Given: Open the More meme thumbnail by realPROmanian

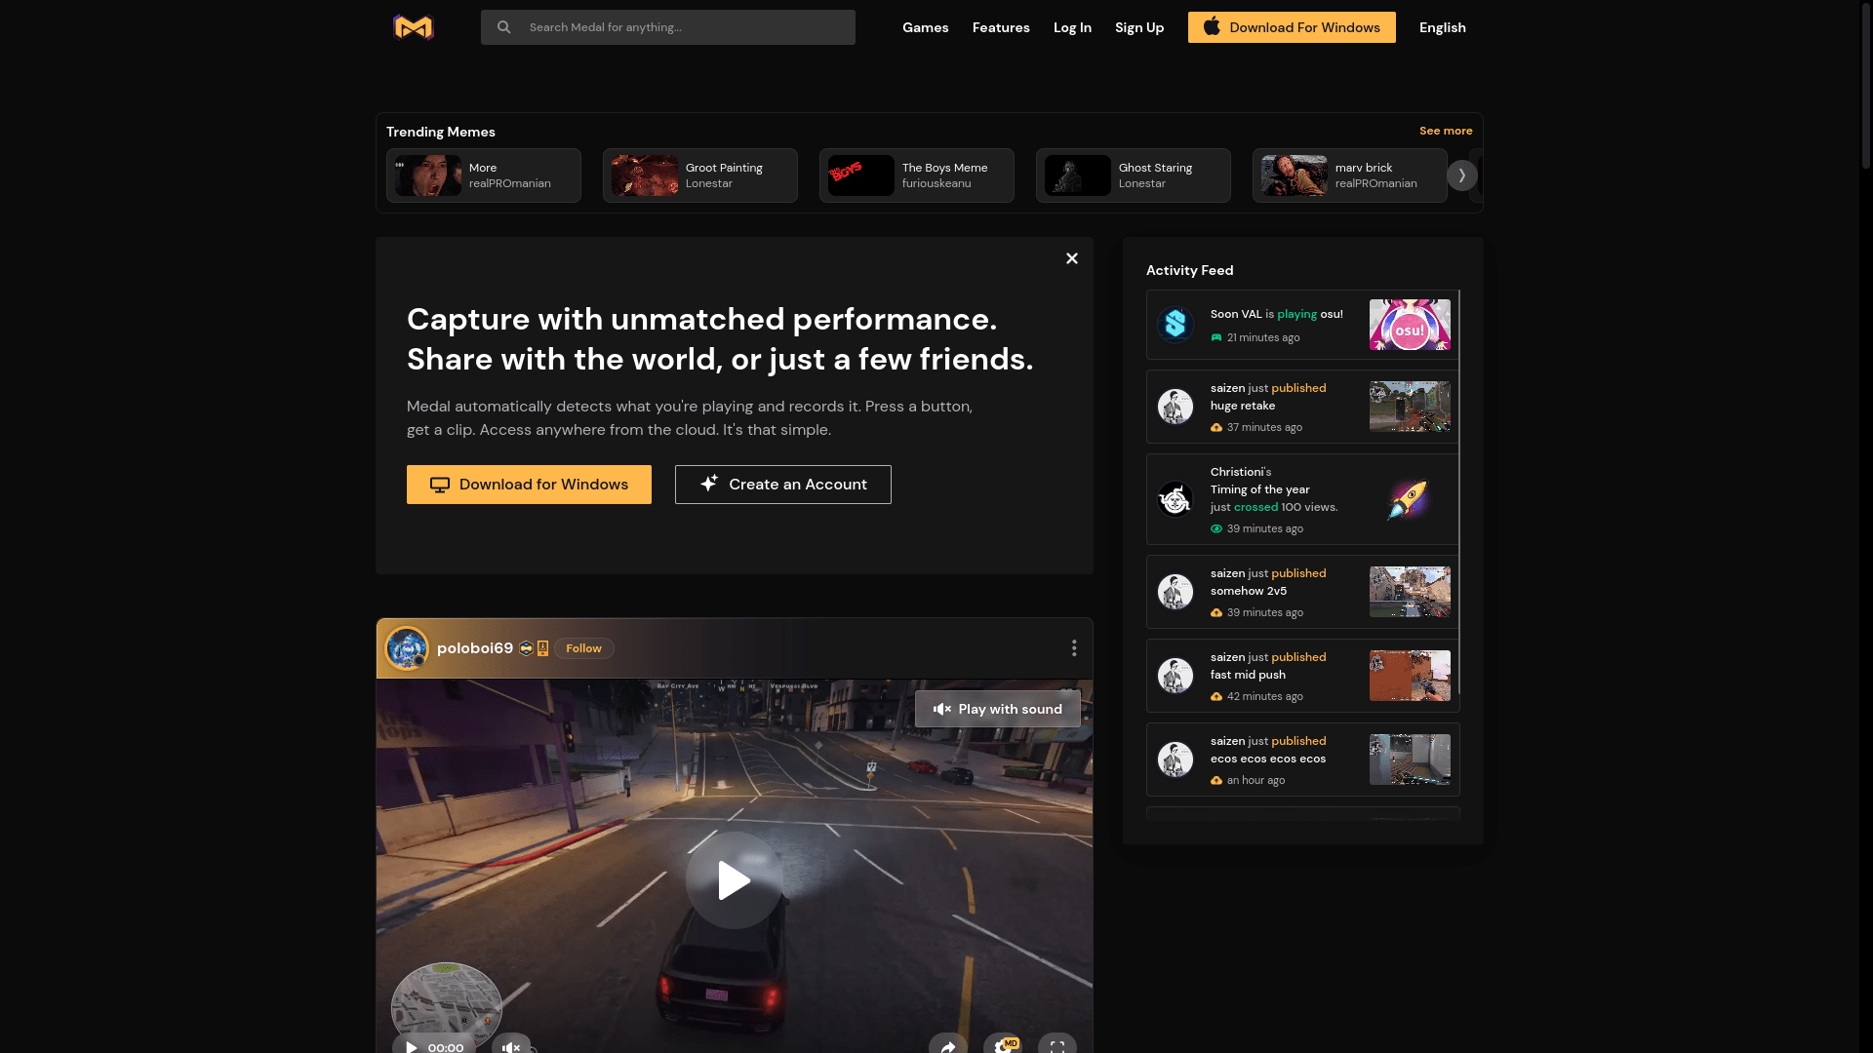Looking at the screenshot, I should (428, 175).
